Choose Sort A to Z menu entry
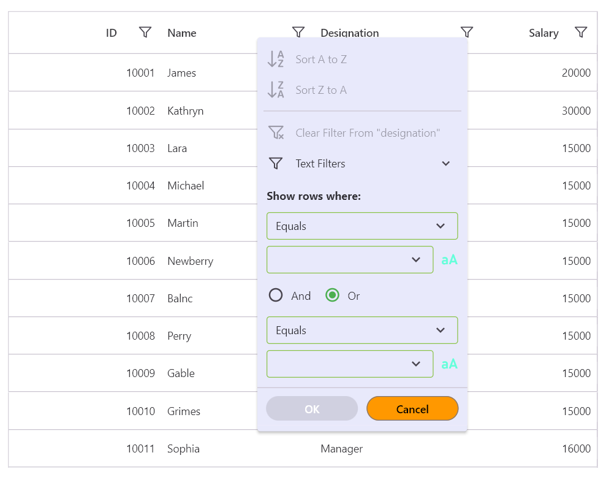The height and width of the screenshot is (477, 606). point(362,59)
